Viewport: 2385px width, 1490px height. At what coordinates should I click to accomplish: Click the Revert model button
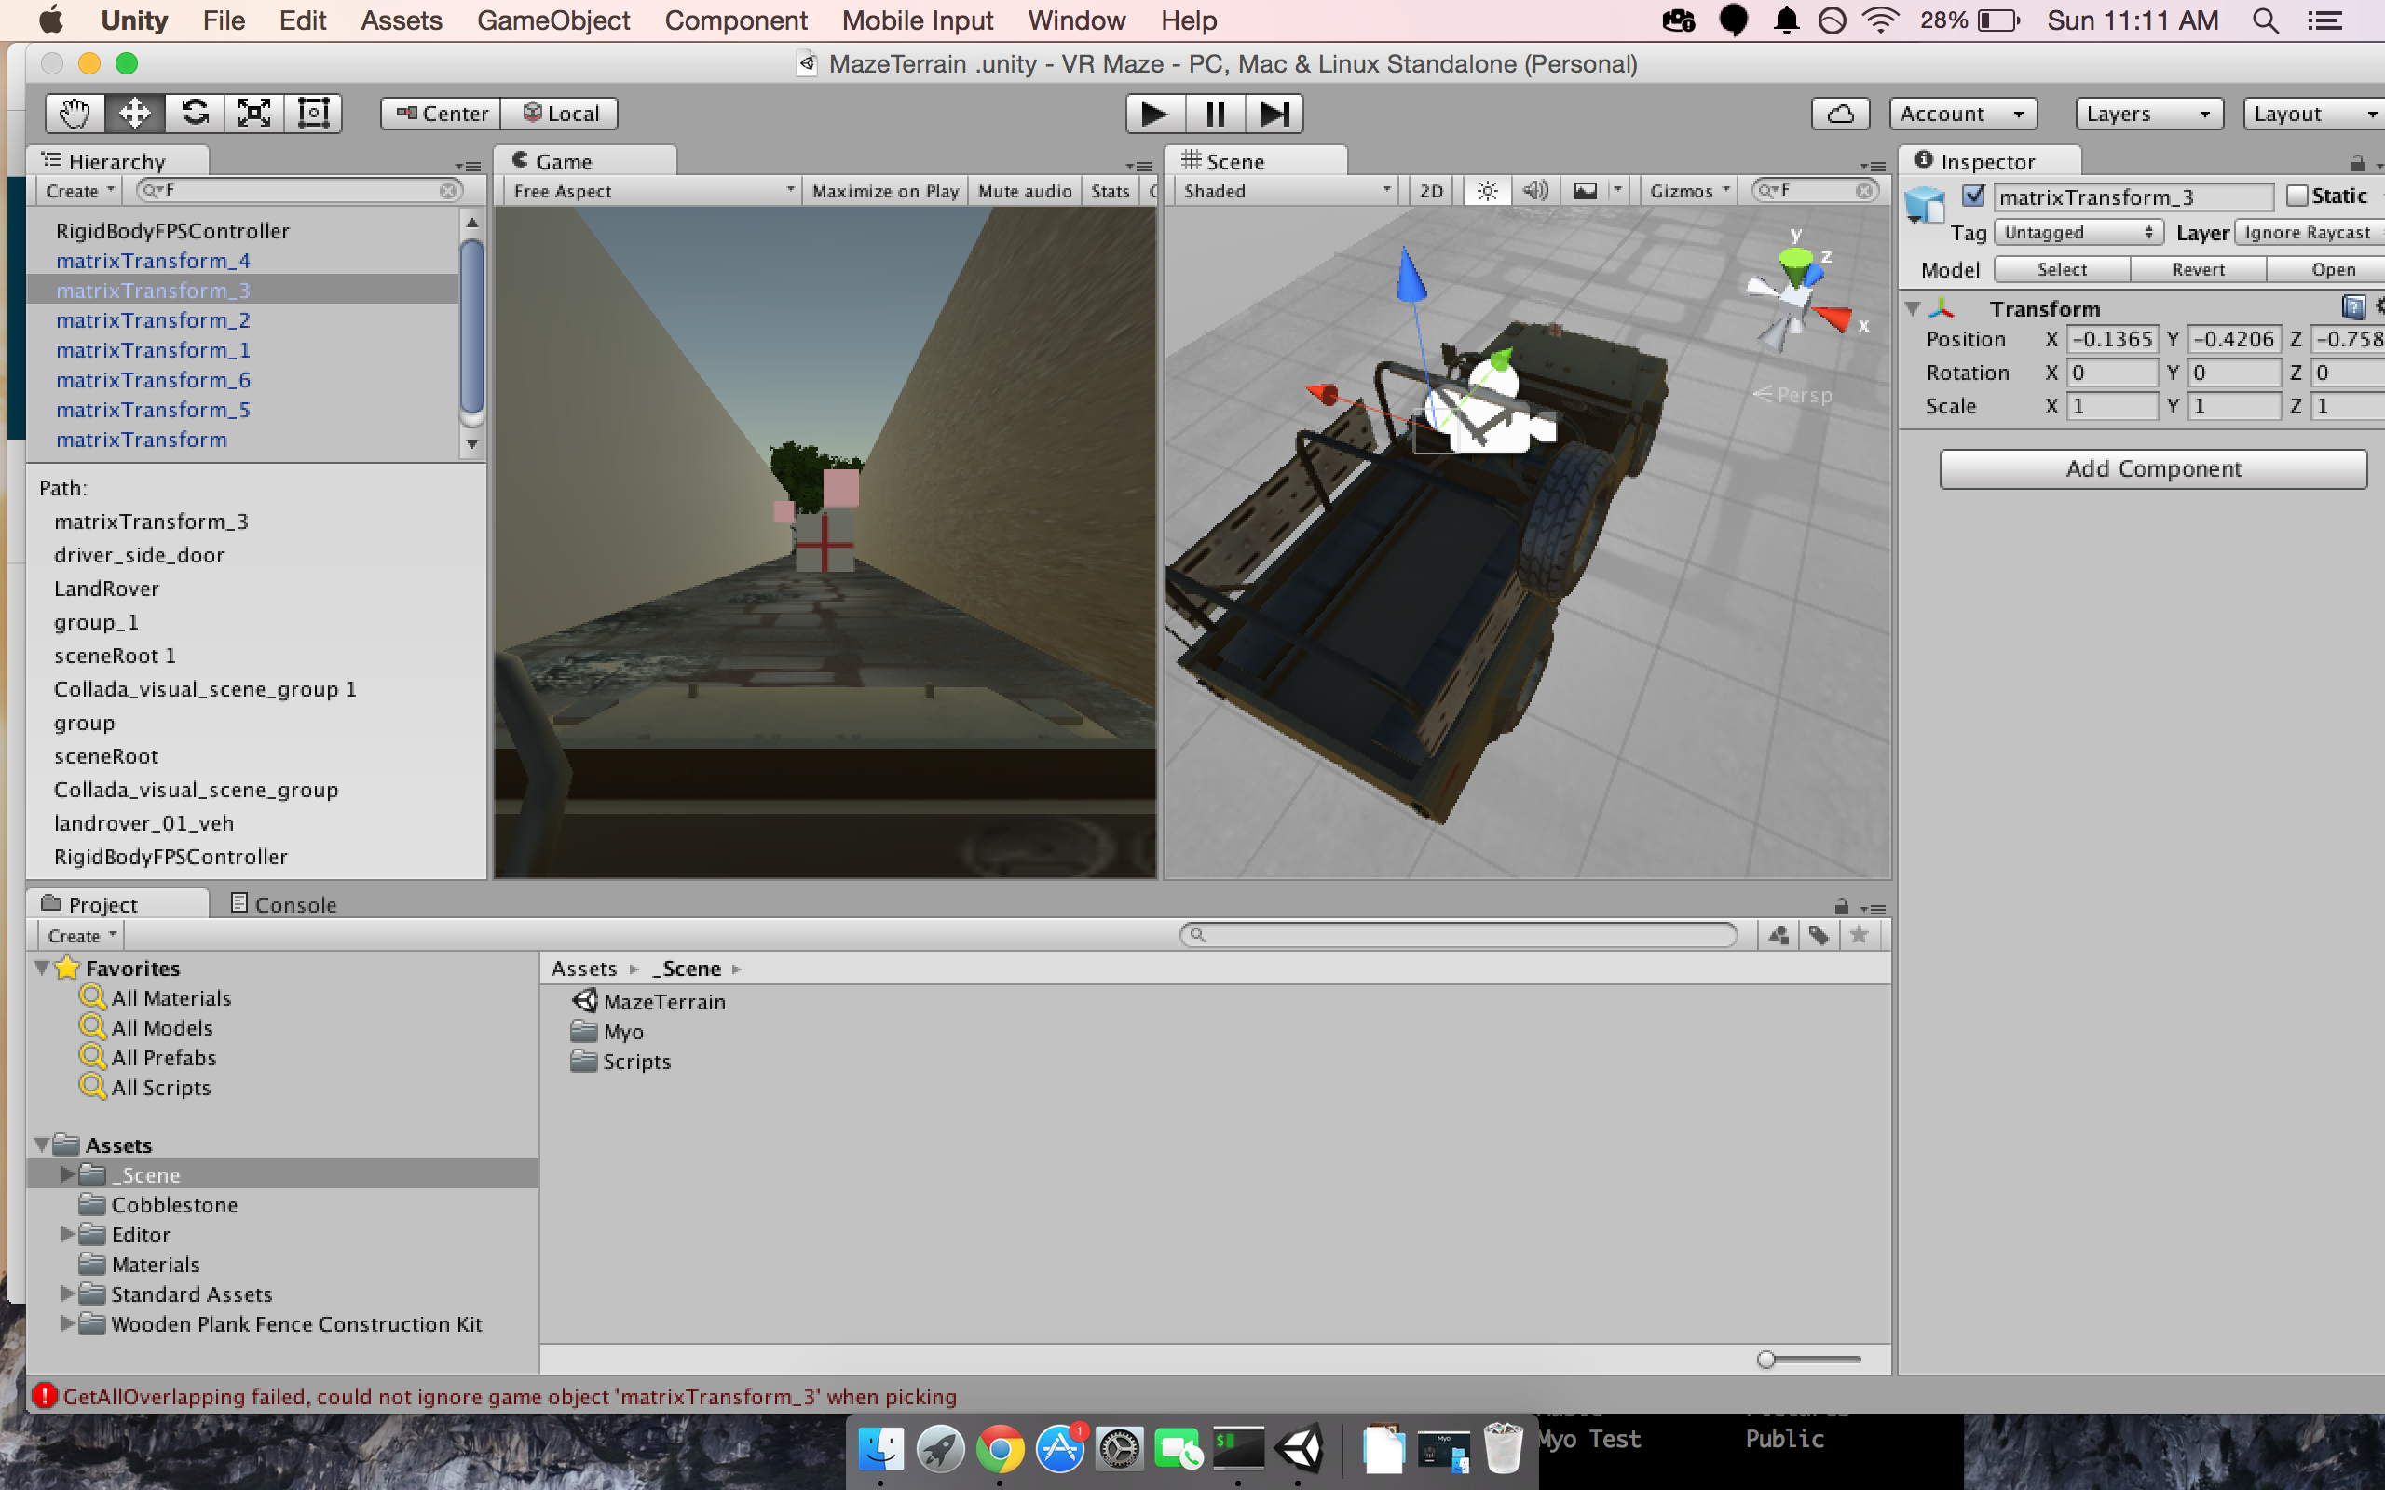pyautogui.click(x=2198, y=269)
